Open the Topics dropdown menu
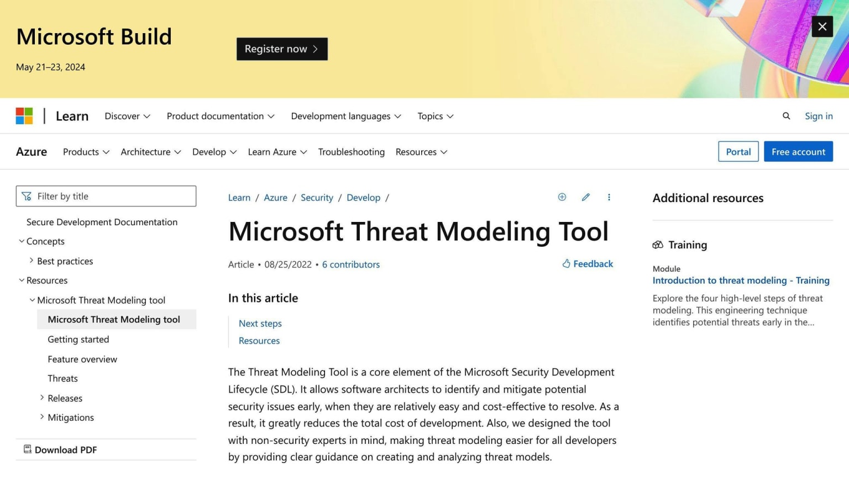The image size is (849, 477). pos(436,116)
